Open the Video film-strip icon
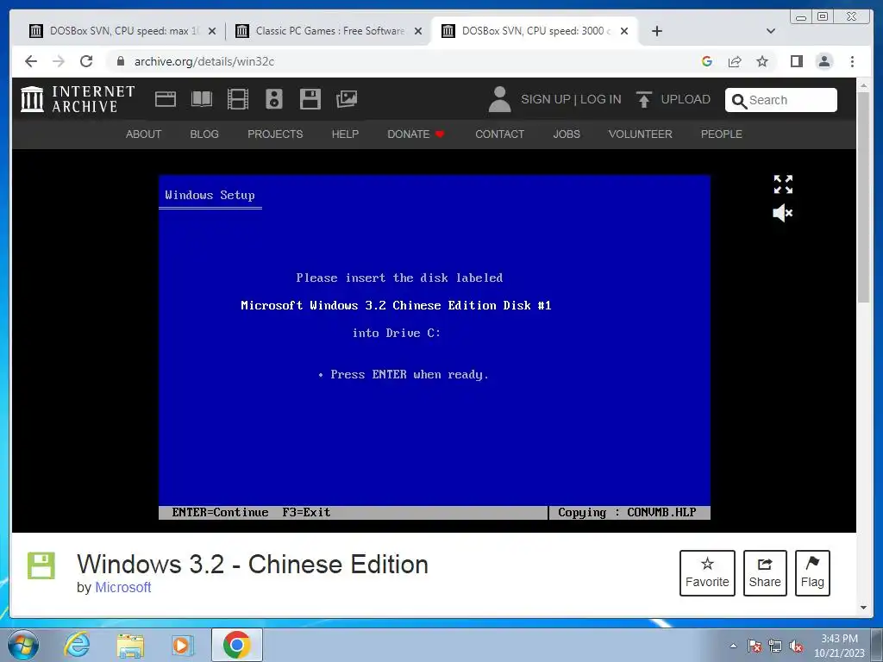Viewport: 883px width, 662px height. pyautogui.click(x=238, y=100)
